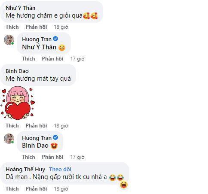This screenshot has width=208, height=194.
Task: Click the laughing reaction icon on Hoàng Thế Huy's comment
Action: (x=124, y=185)
